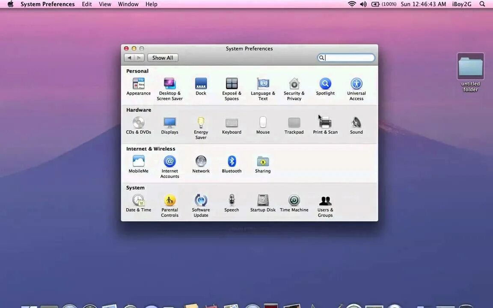Viewport: 493px width, 308px height.
Task: Select the untitled folder on desktop
Action: pyautogui.click(x=470, y=73)
